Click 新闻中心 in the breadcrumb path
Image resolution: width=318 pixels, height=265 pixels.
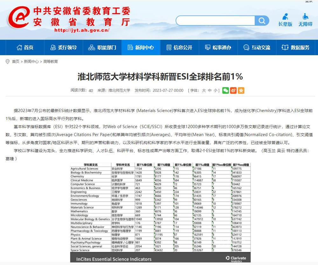[x=31, y=62]
